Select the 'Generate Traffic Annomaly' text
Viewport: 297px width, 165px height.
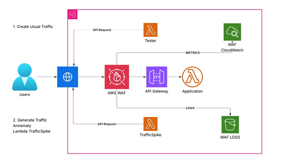tap(30, 123)
